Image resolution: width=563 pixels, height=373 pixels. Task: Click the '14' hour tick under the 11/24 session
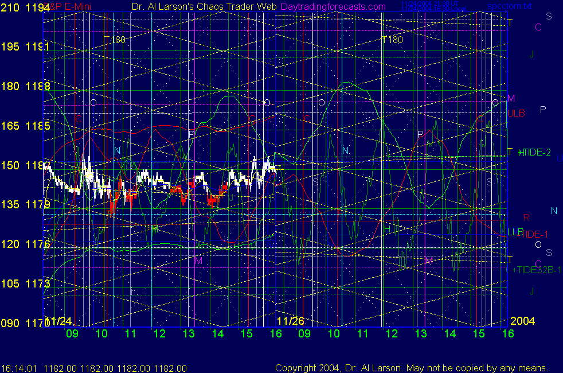click(218, 333)
